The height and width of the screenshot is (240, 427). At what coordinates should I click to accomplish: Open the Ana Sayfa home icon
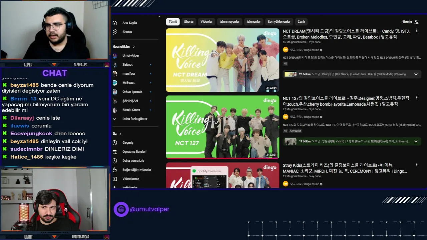coord(115,23)
